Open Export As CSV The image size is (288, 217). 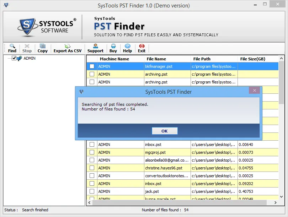point(67,48)
